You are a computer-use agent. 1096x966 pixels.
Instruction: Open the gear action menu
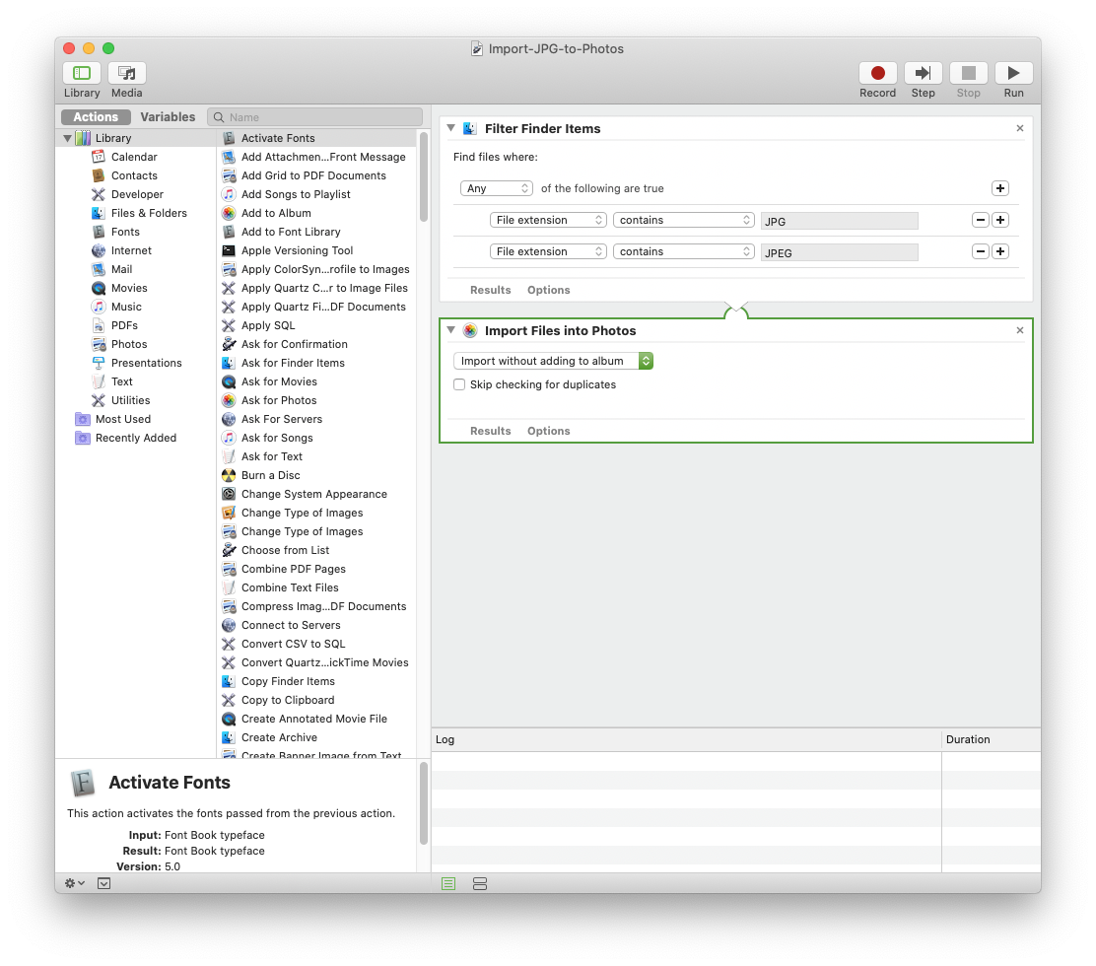(x=75, y=883)
